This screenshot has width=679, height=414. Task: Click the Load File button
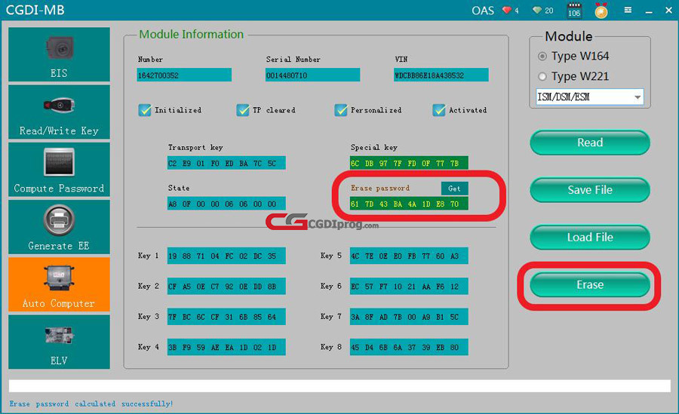(x=590, y=238)
